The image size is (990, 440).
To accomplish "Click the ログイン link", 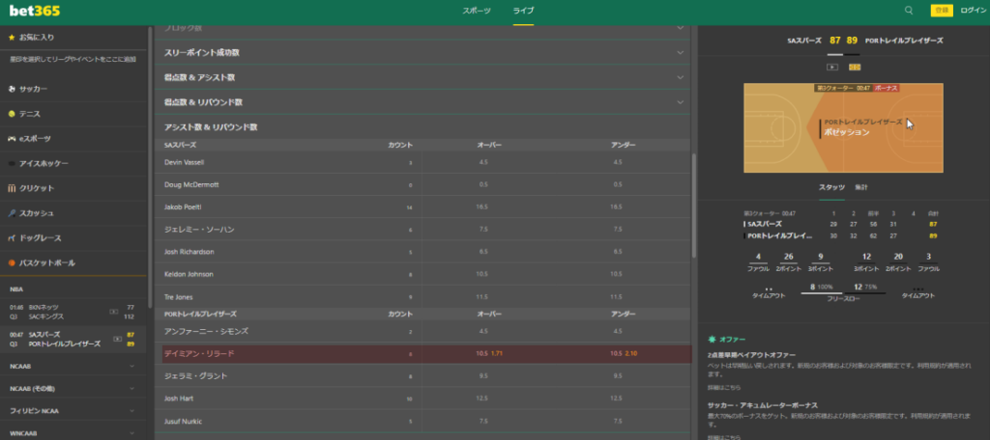I will point(973,10).
